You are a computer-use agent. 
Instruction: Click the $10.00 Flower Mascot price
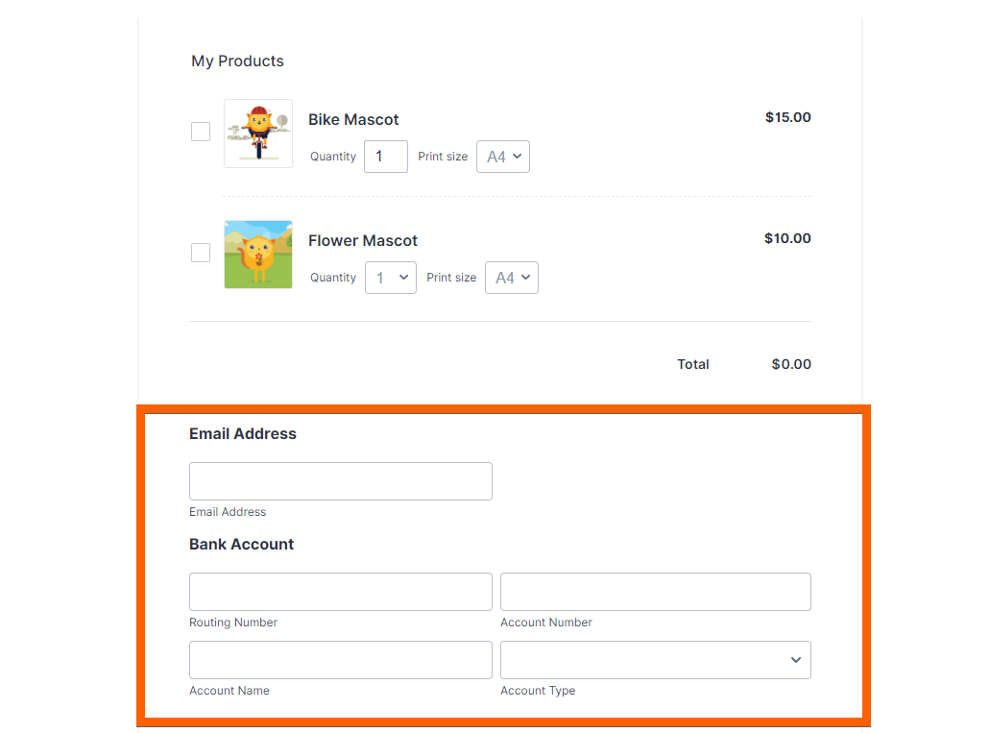click(787, 239)
